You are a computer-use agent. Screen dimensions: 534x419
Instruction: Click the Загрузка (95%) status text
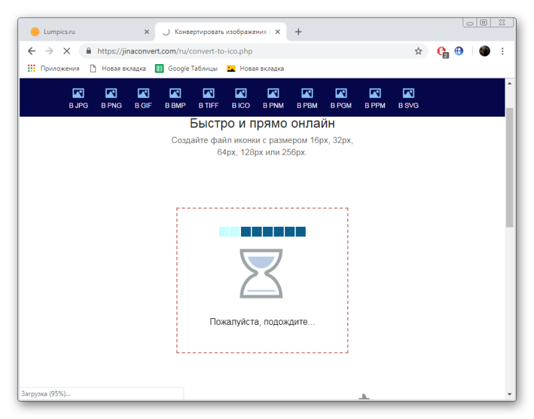(46, 394)
